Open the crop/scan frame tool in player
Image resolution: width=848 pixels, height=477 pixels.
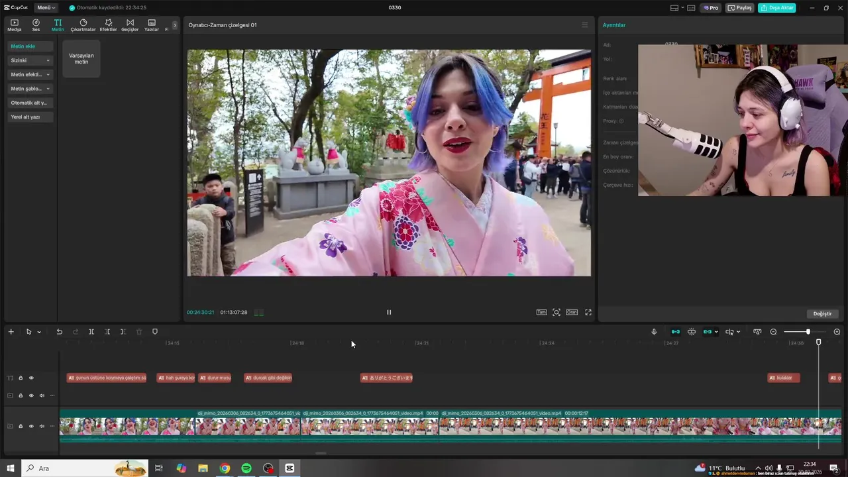[x=556, y=312]
